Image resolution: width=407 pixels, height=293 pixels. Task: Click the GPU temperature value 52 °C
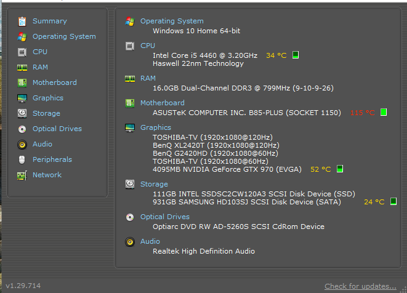[x=321, y=169]
